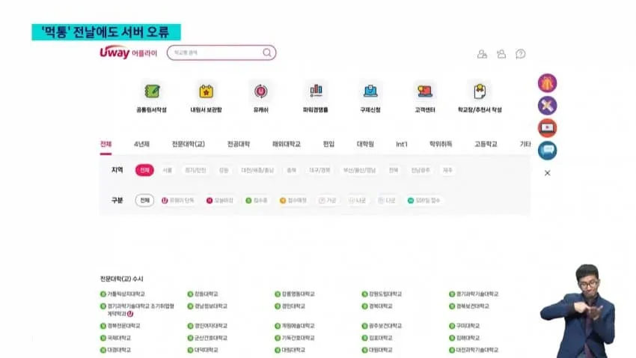
Task: Switch to the 기타 tab
Action: 525,144
